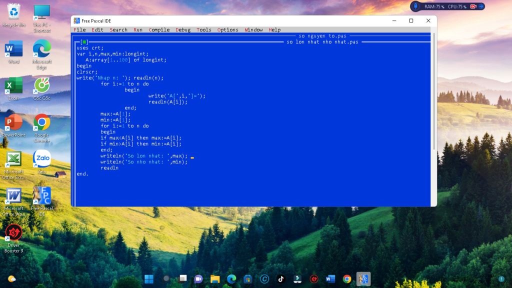
Task: Open the Run menu
Action: click(x=138, y=29)
